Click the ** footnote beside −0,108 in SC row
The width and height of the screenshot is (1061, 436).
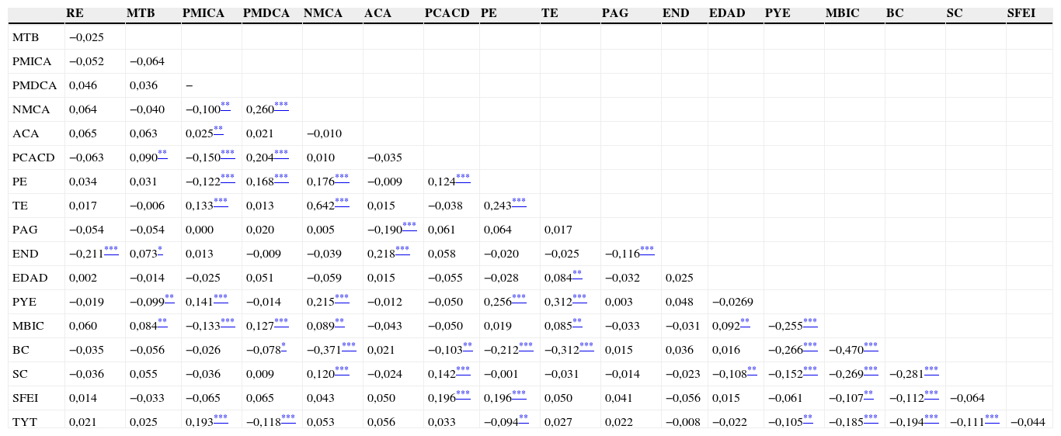tap(752, 370)
